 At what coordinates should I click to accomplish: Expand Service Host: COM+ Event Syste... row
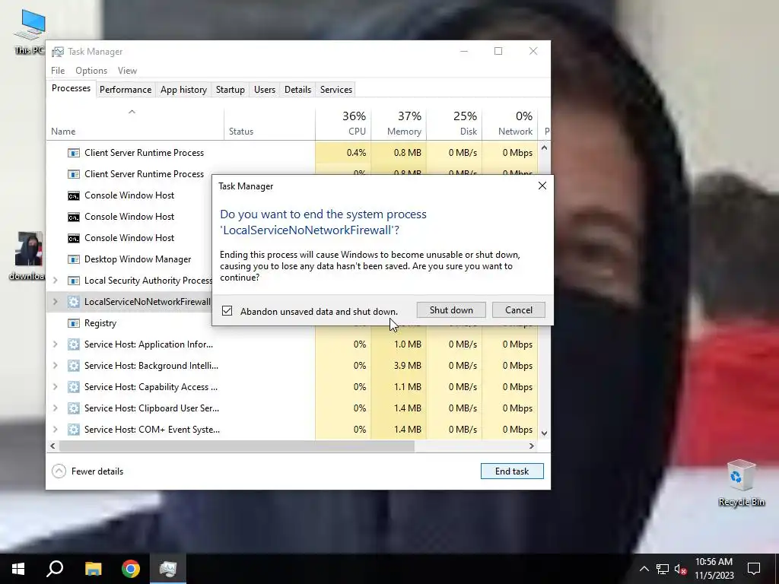point(55,430)
